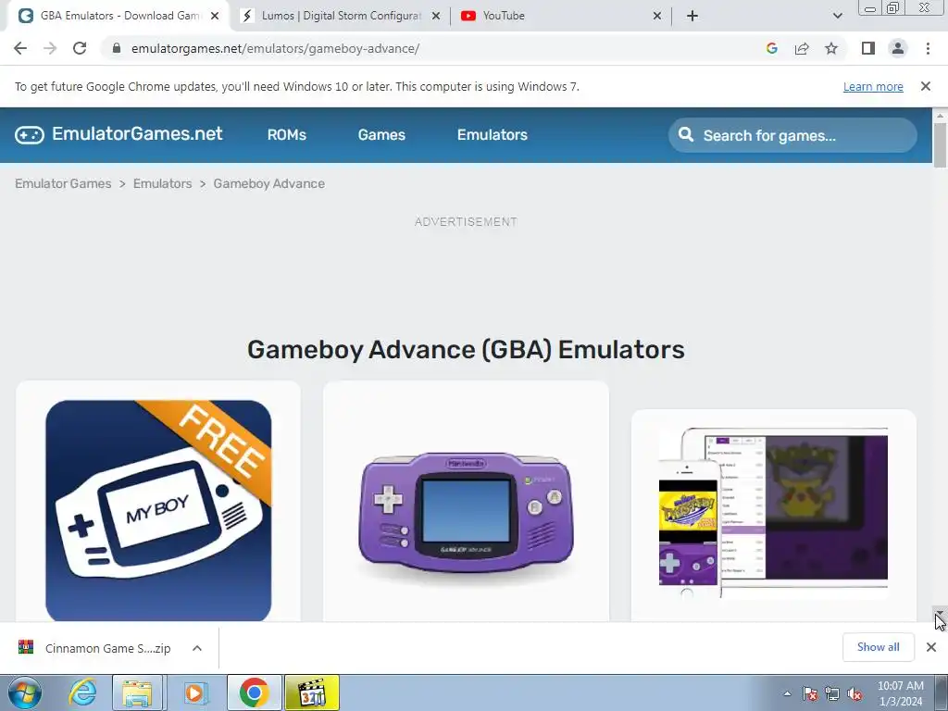Viewport: 948px width, 711px height.
Task: Open the Games menu
Action: point(381,135)
